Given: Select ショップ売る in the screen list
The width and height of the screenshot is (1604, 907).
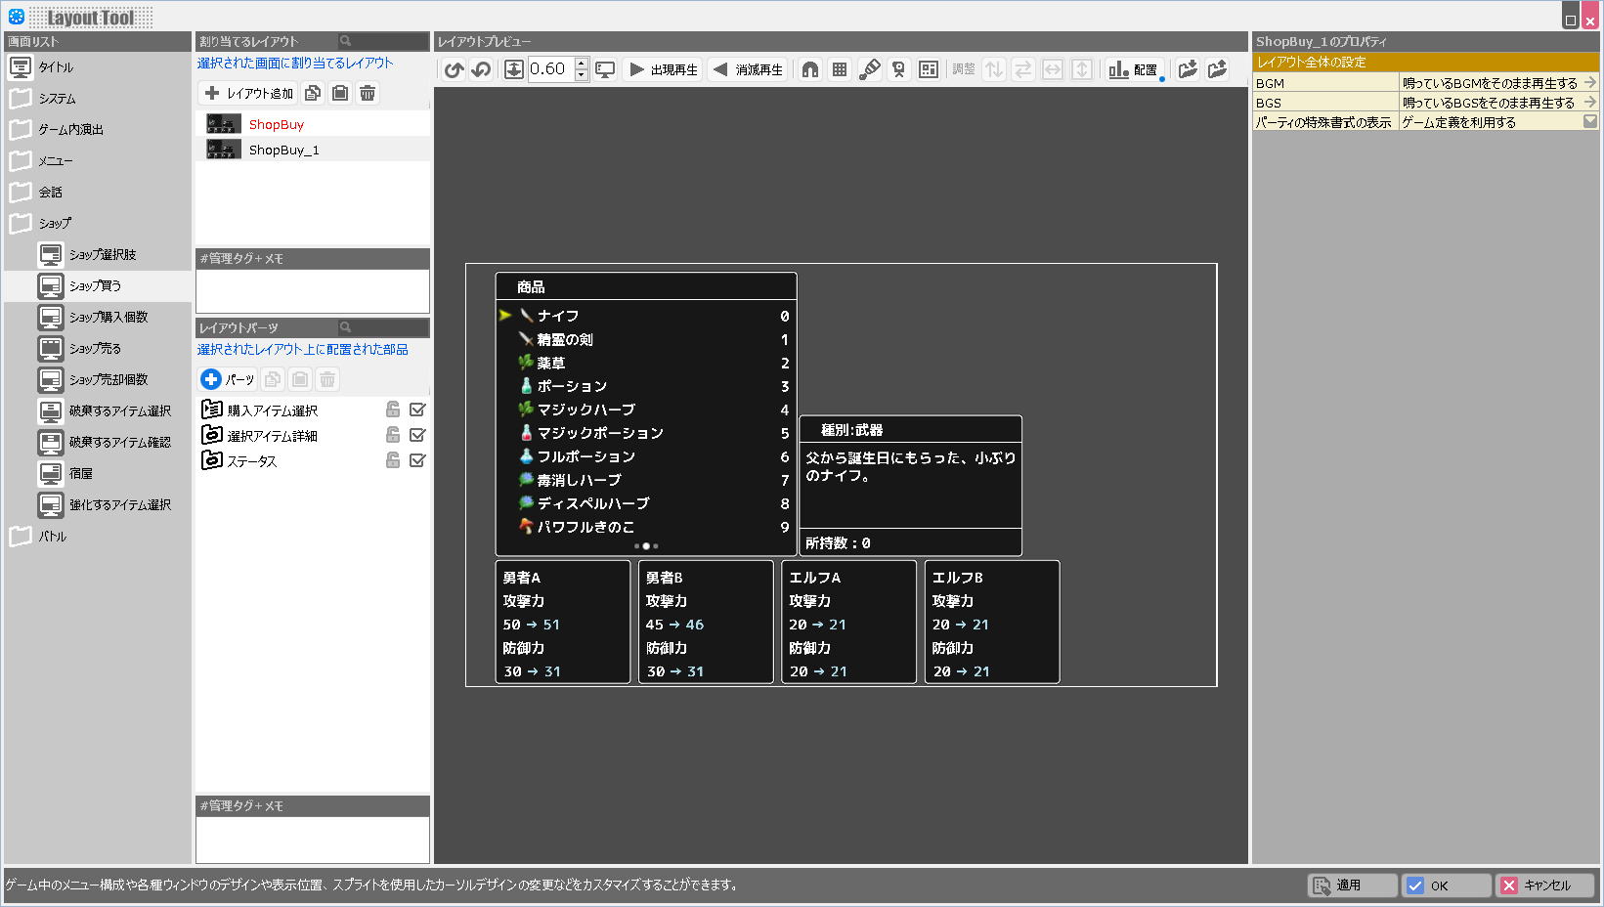Looking at the screenshot, I should click(95, 348).
